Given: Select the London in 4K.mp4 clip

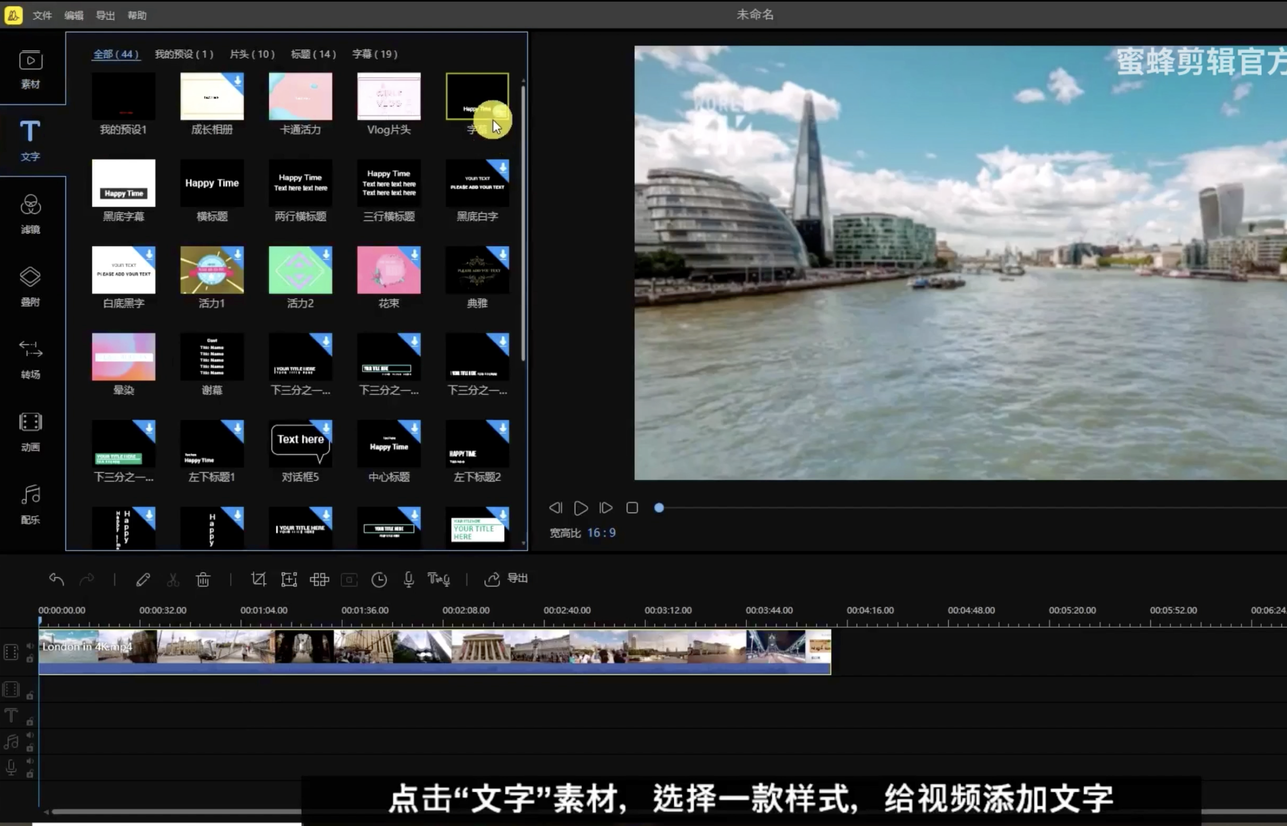Looking at the screenshot, I should (435, 652).
